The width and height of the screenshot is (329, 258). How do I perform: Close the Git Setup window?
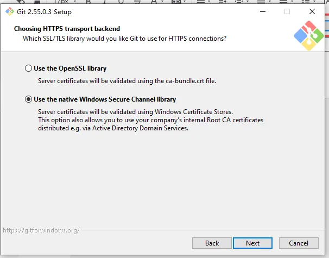(x=312, y=11)
